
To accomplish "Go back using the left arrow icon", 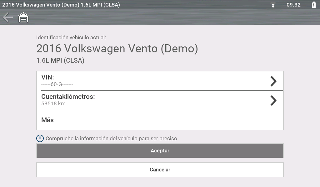I will click(8, 17).
